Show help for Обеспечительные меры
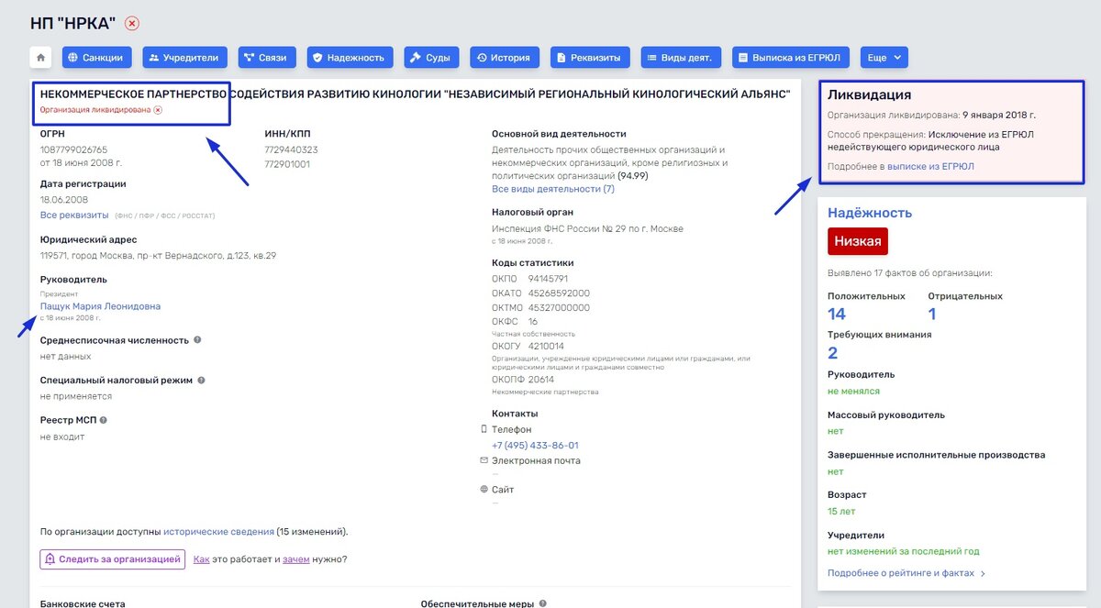This screenshot has width=1101, height=608. coord(543,603)
